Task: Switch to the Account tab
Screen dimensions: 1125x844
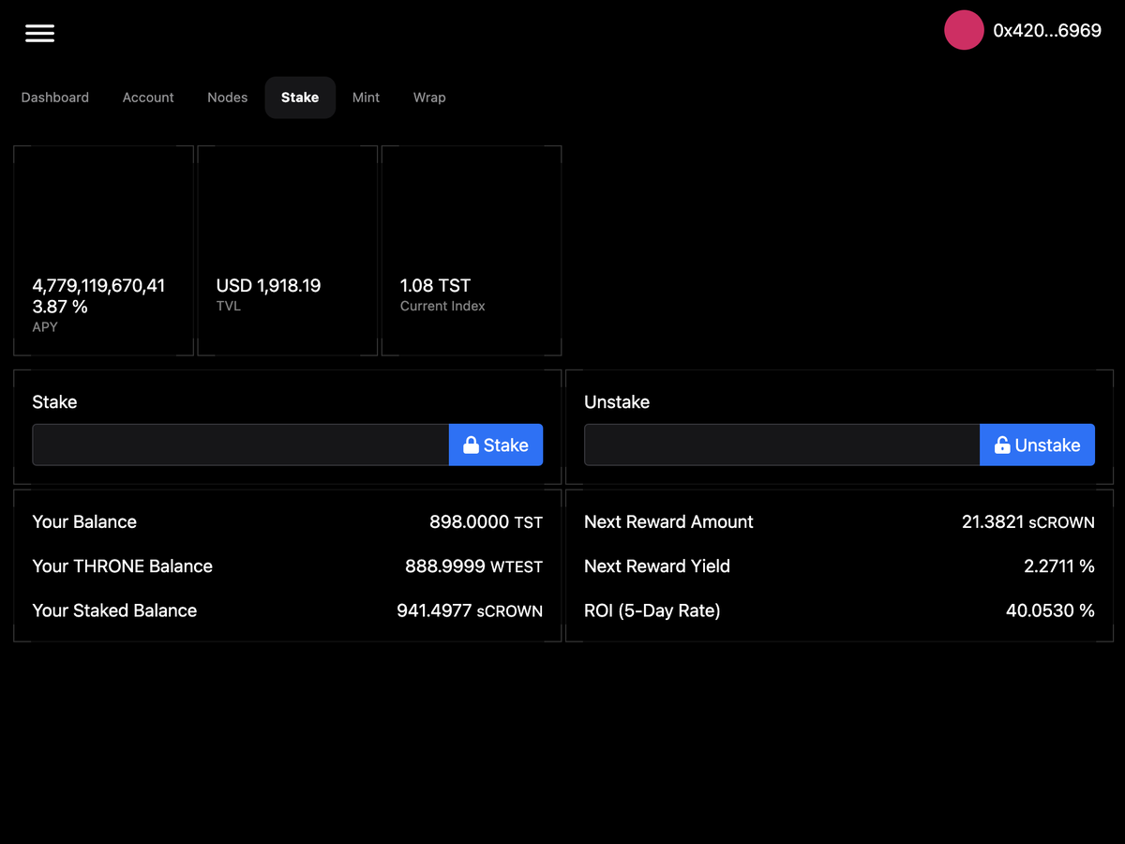Action: click(147, 97)
